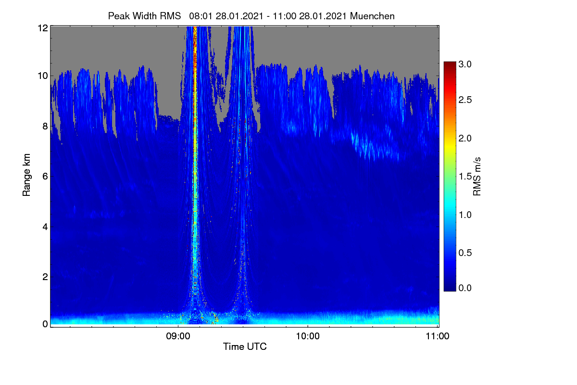Click the '1.5' colorbar label
577x385 pixels.
(464, 176)
